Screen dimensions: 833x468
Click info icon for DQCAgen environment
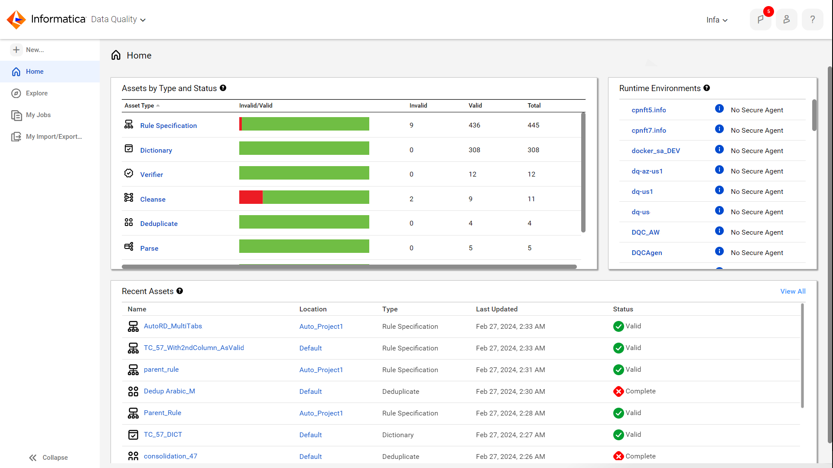[x=719, y=252]
